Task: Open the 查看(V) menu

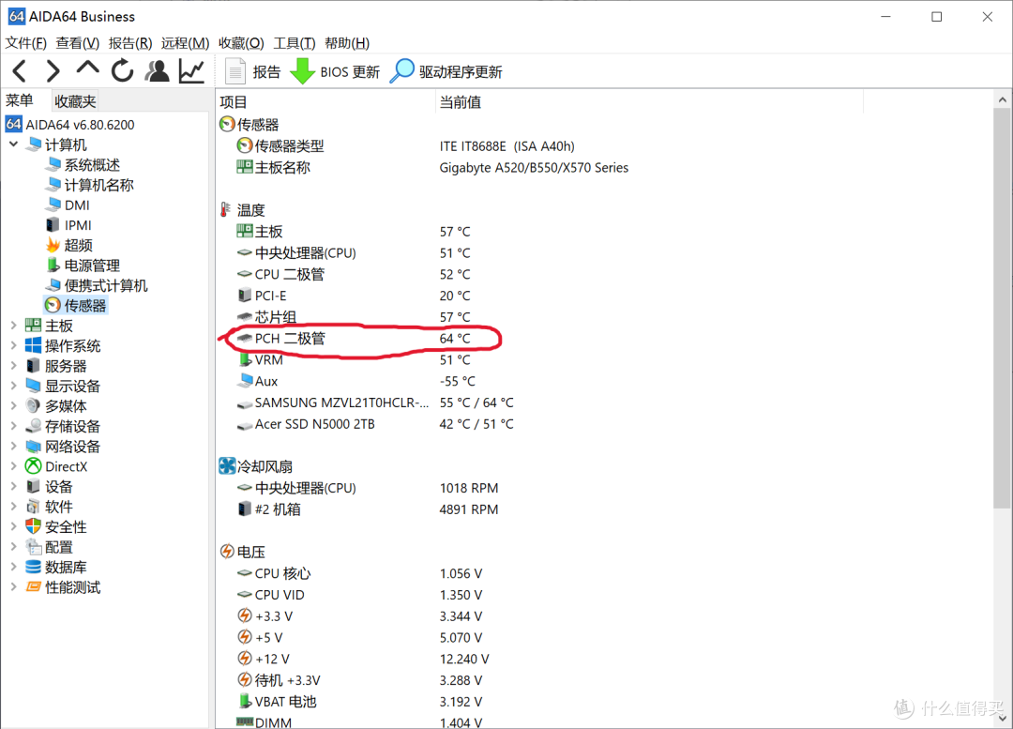Action: (x=78, y=43)
